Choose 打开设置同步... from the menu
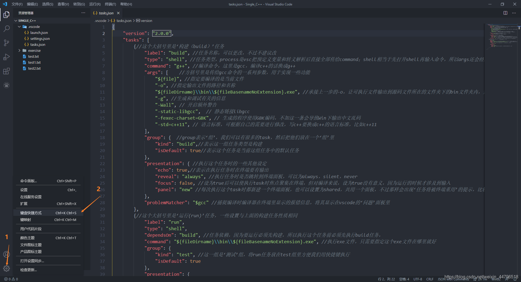Viewport: 521px width, 282px height. pos(48,261)
